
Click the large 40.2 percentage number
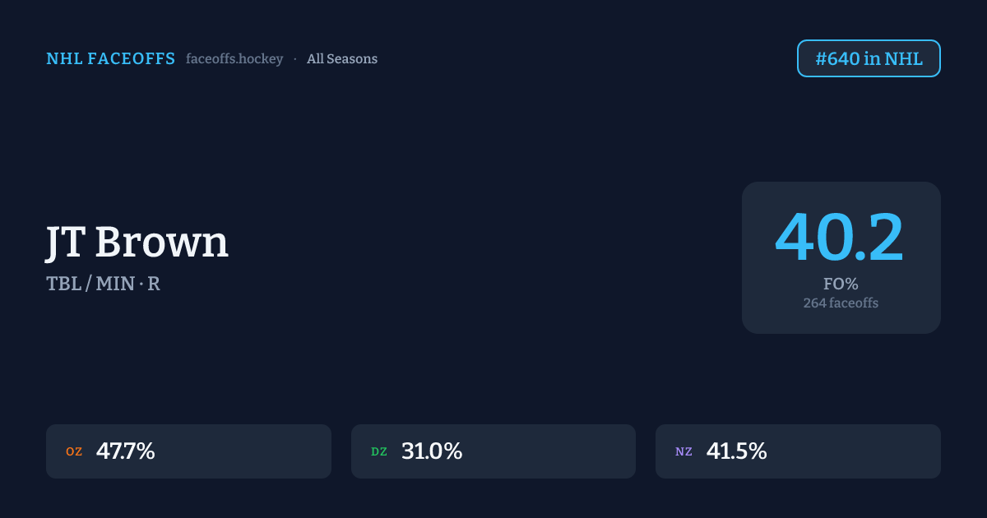pos(840,238)
